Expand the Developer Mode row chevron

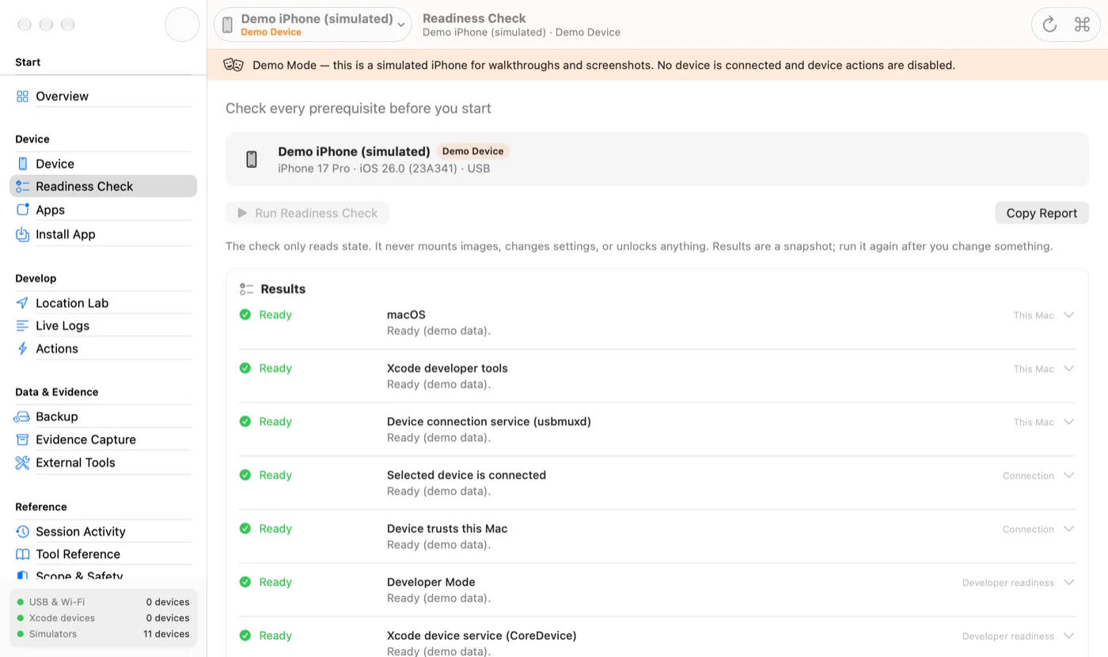tap(1068, 583)
